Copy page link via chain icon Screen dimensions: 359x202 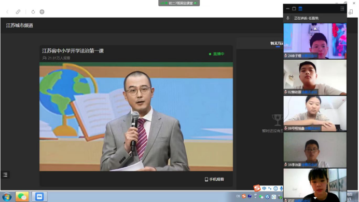(18, 12)
